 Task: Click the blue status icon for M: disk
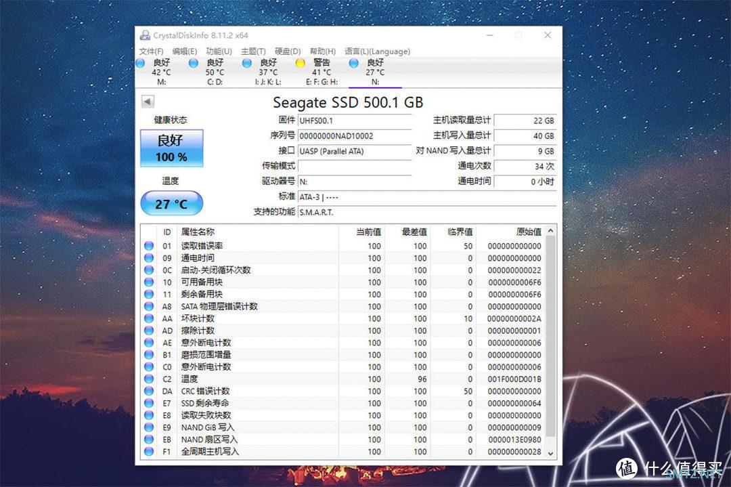point(140,63)
